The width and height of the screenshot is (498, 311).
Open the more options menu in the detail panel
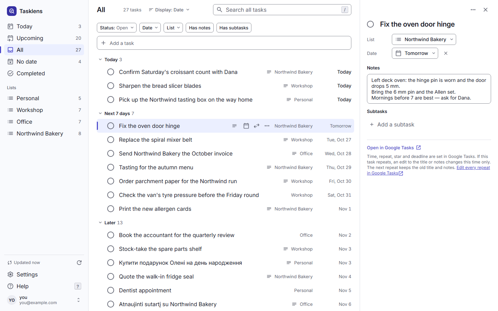473,10
